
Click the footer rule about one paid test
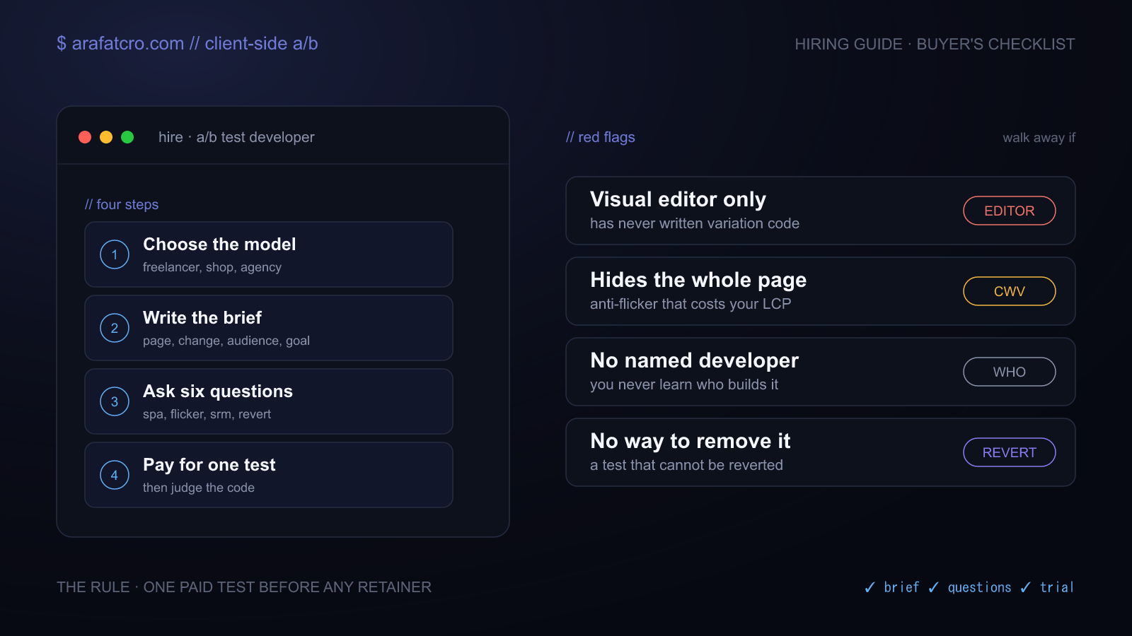pyautogui.click(x=244, y=587)
